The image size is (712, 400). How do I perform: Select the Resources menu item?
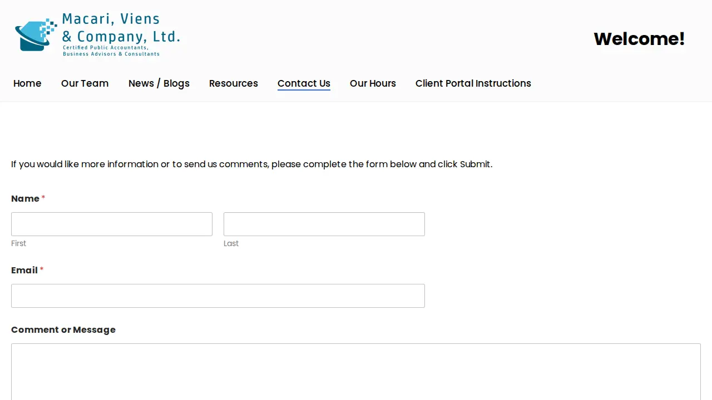point(234,83)
